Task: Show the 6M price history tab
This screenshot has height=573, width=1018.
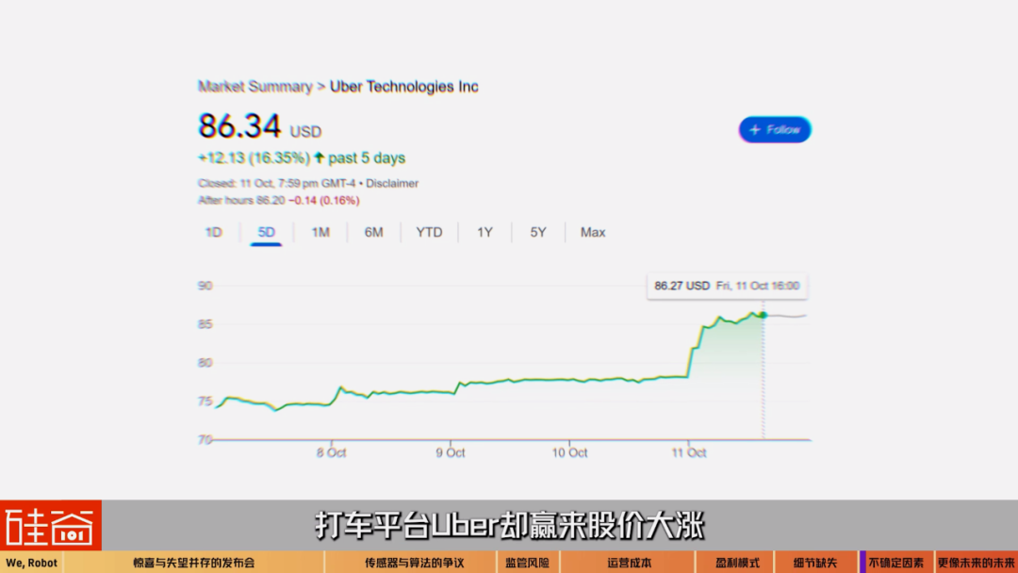Action: coord(373,233)
